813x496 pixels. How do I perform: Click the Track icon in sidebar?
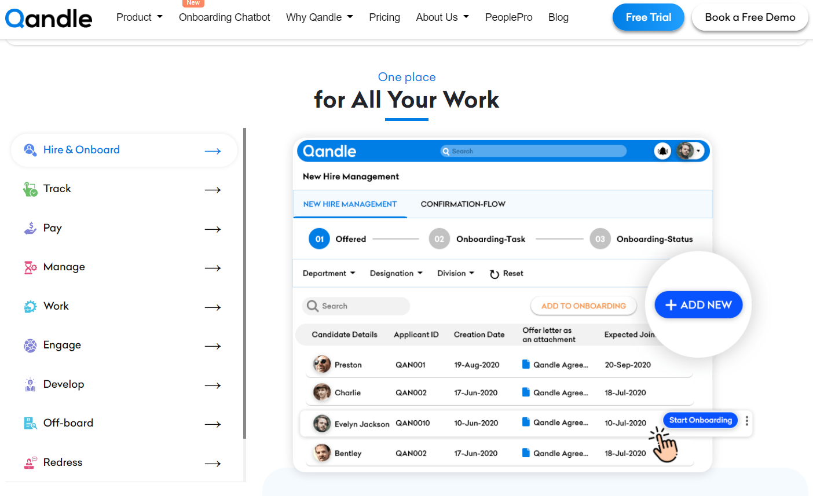click(30, 189)
